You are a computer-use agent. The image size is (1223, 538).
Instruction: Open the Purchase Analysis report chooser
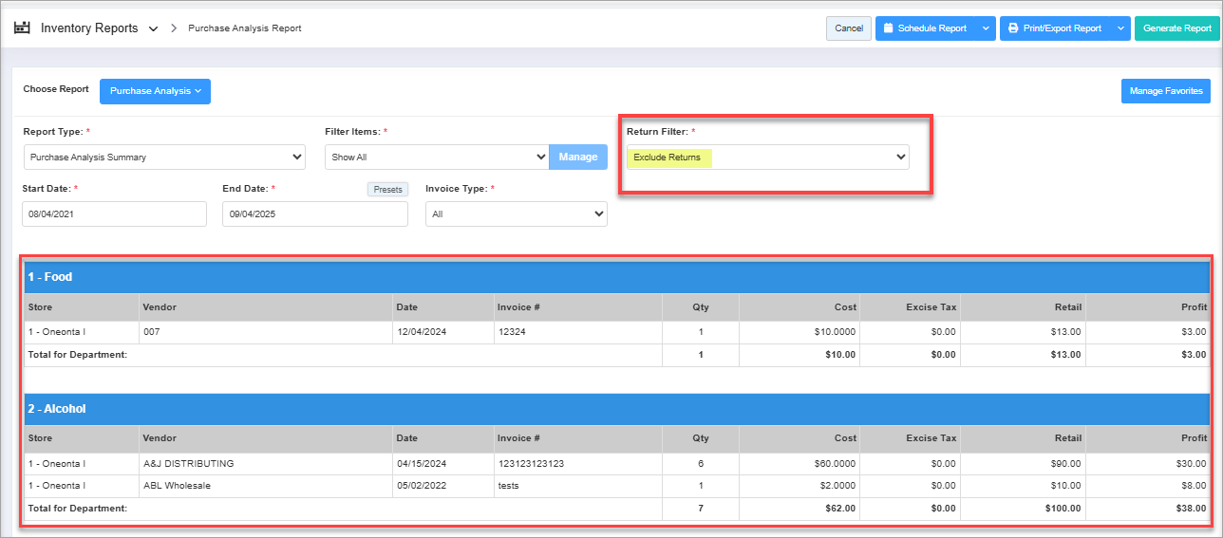155,91
